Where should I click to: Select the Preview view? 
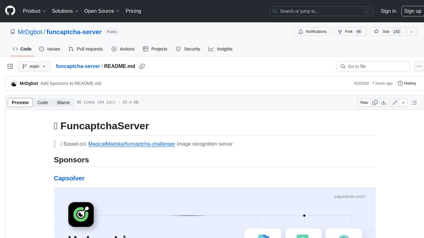(x=20, y=102)
